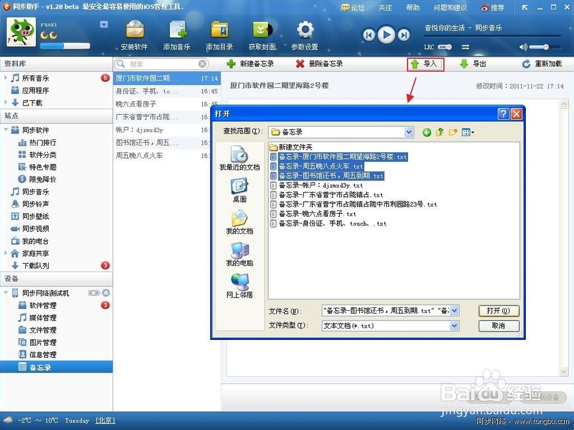Screen dimensions: 574x430
Task: Open the 论坛 forum link
Action: click(x=353, y=7)
